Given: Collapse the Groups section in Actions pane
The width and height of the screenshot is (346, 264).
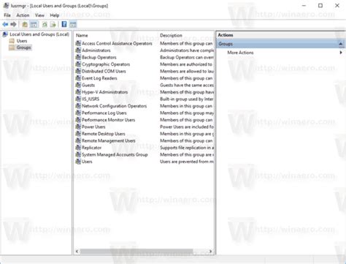Looking at the screenshot, I should (341, 44).
